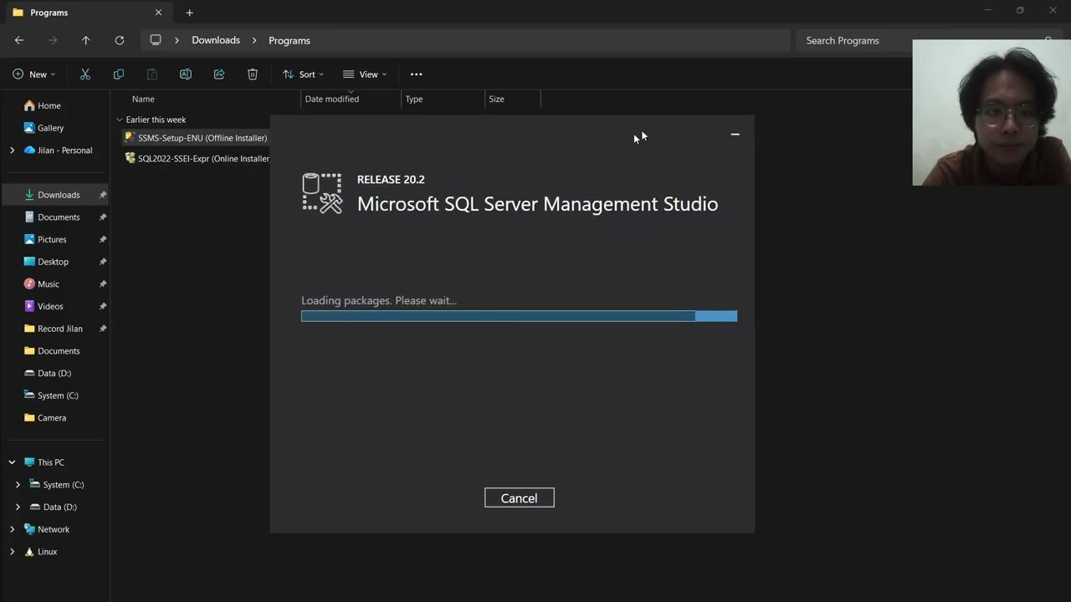Click the Delete trash icon
Screen dimensions: 1071x602
(x=253, y=74)
